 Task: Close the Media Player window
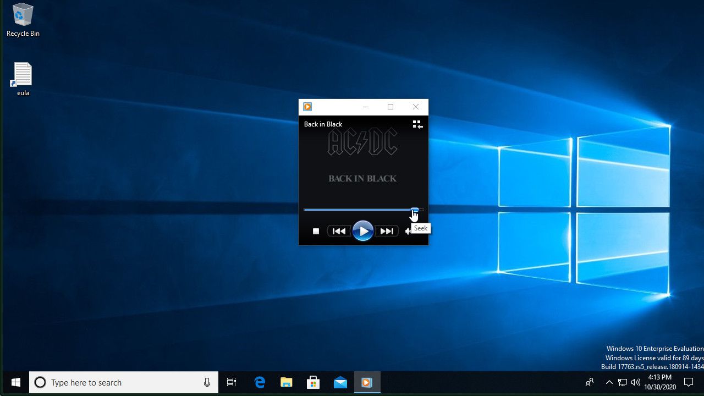coord(416,107)
